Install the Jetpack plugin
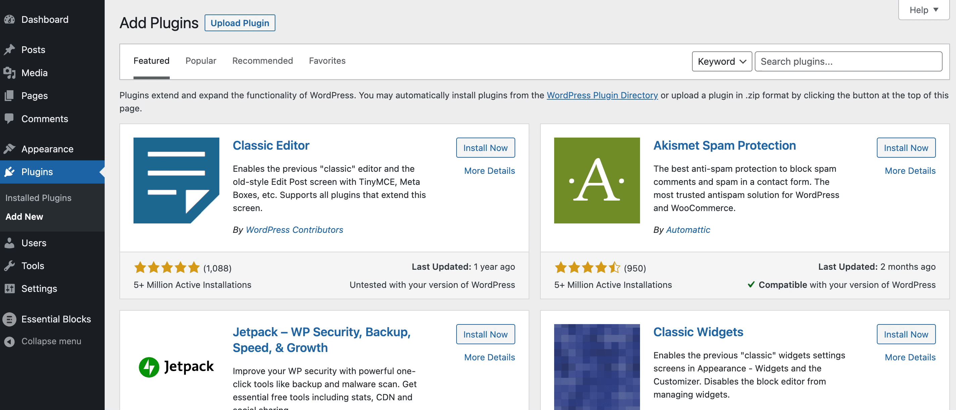956x410 pixels. tap(485, 334)
